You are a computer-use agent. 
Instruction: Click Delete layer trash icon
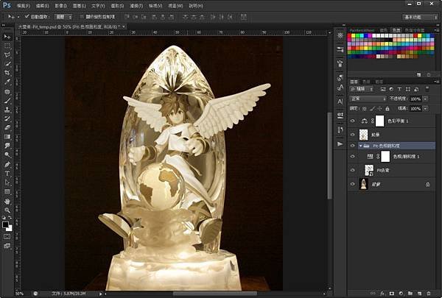[x=429, y=294]
